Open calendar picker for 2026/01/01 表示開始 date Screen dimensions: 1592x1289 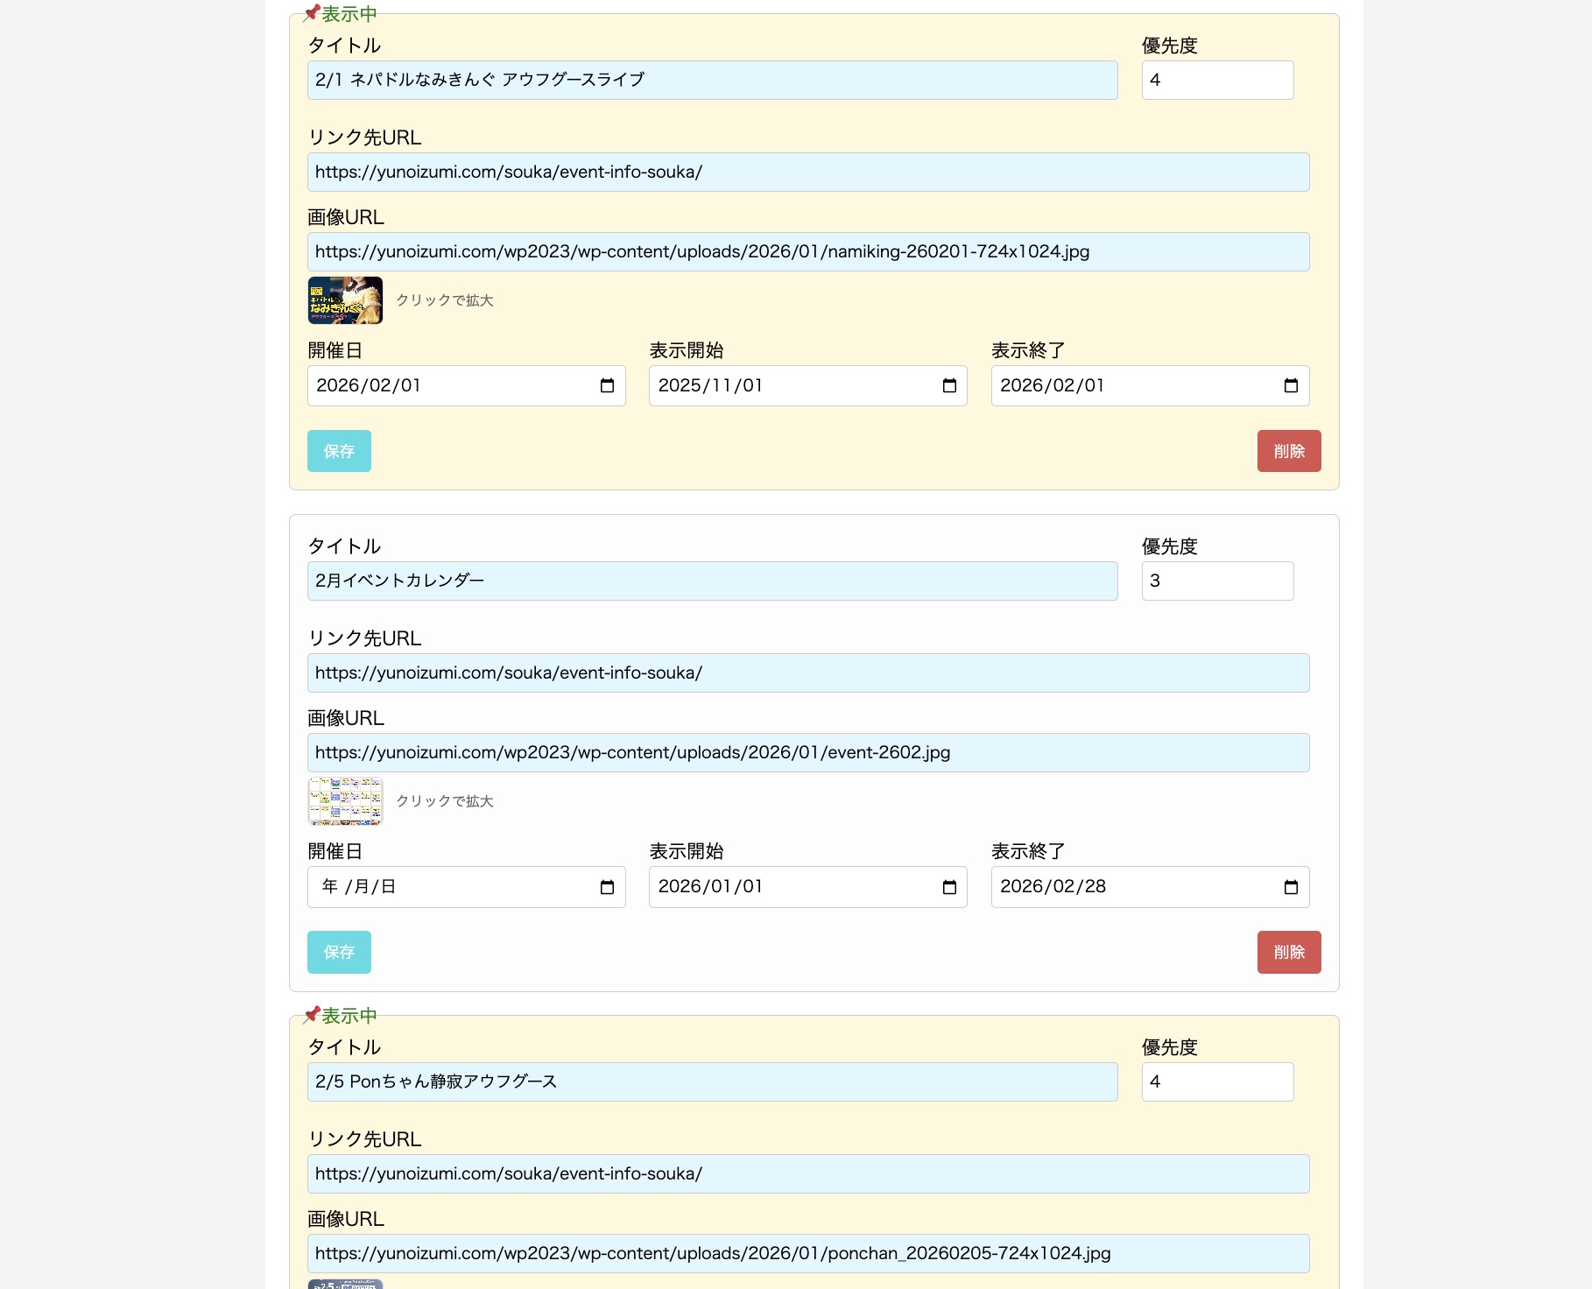[949, 888]
